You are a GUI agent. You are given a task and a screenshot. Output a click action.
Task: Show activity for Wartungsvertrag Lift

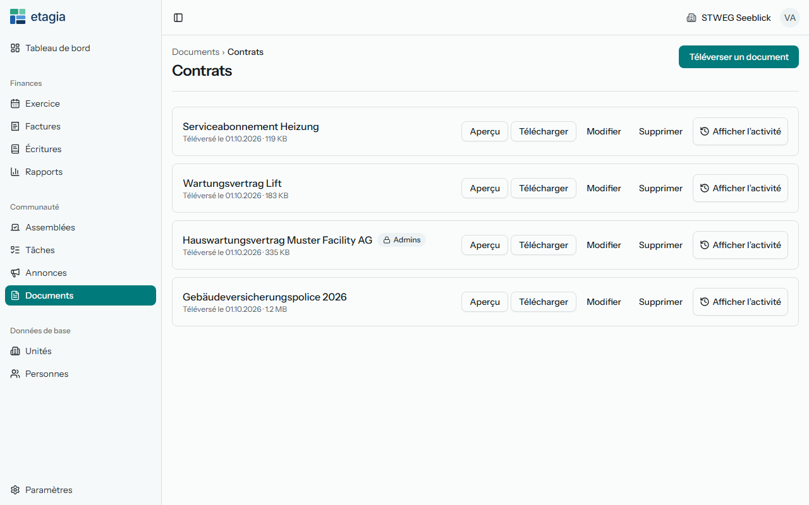[x=740, y=188]
